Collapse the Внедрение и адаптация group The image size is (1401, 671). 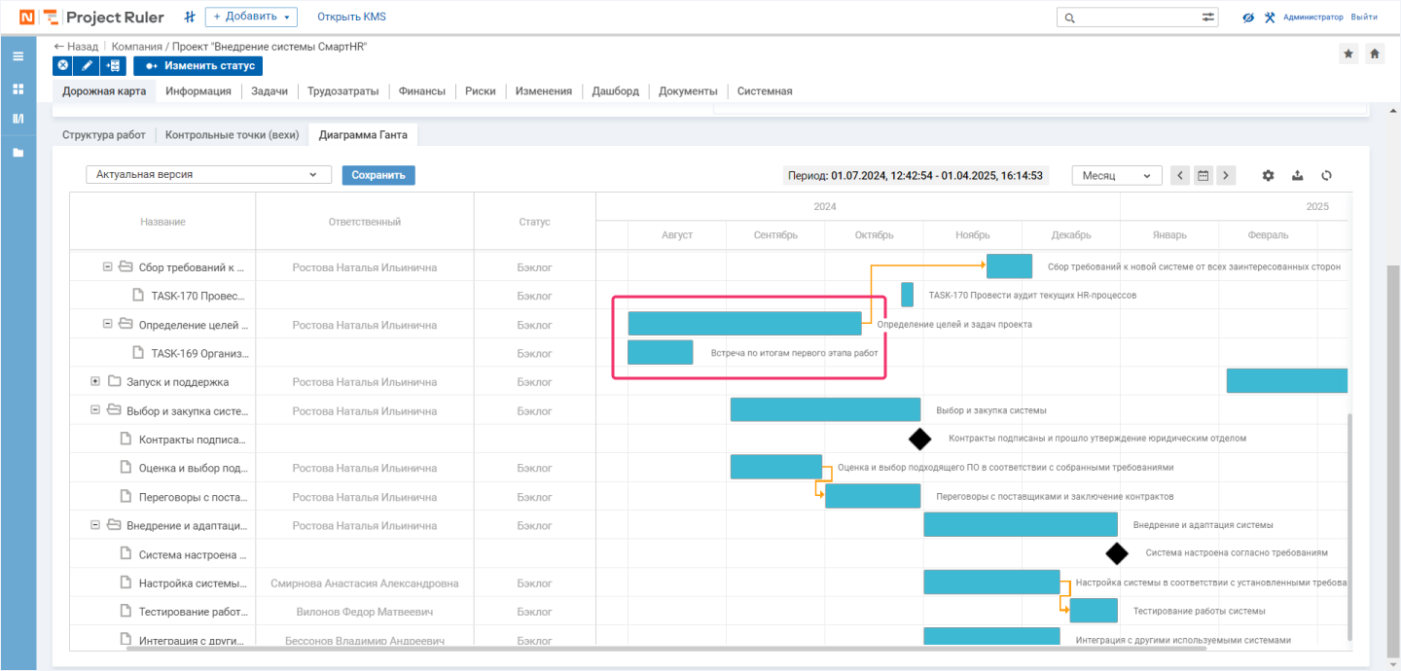95,525
